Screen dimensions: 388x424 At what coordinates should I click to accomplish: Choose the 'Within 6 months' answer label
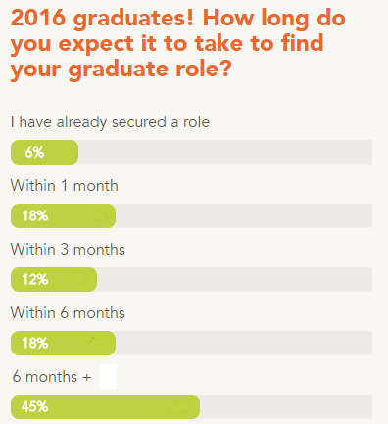coord(68,313)
